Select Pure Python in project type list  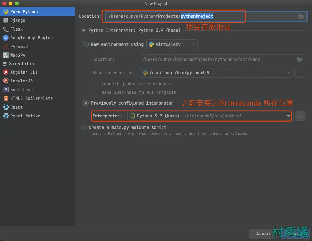pyautogui.click(x=24, y=12)
